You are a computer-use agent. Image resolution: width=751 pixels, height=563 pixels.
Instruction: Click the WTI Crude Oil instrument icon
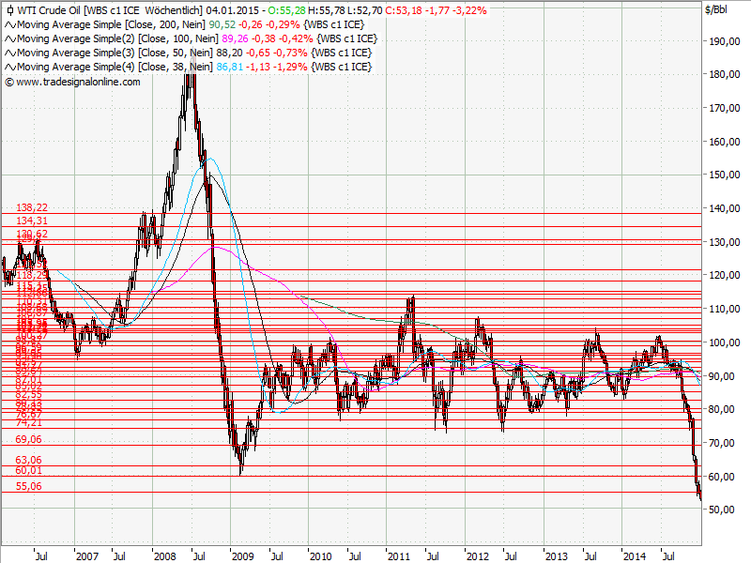coord(9,10)
